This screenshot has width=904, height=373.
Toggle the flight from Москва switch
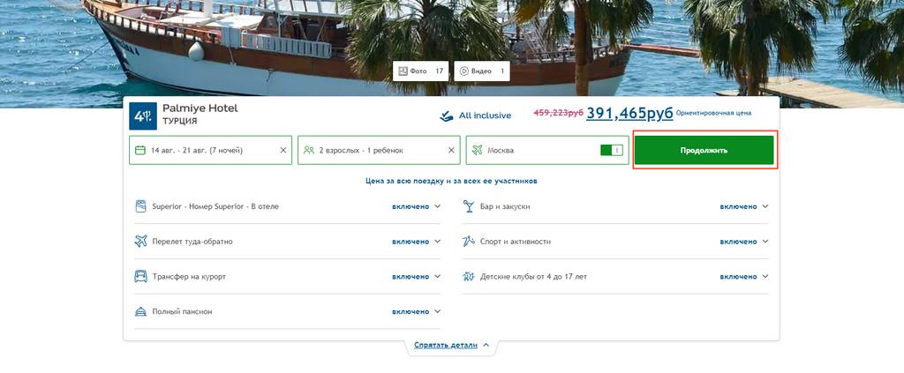point(612,150)
